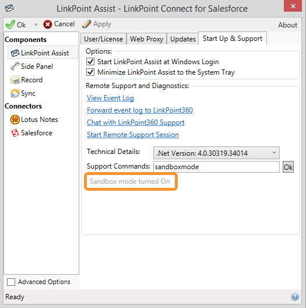Click Start Remote Support Session link
This screenshot has height=308, width=306.
point(133,135)
